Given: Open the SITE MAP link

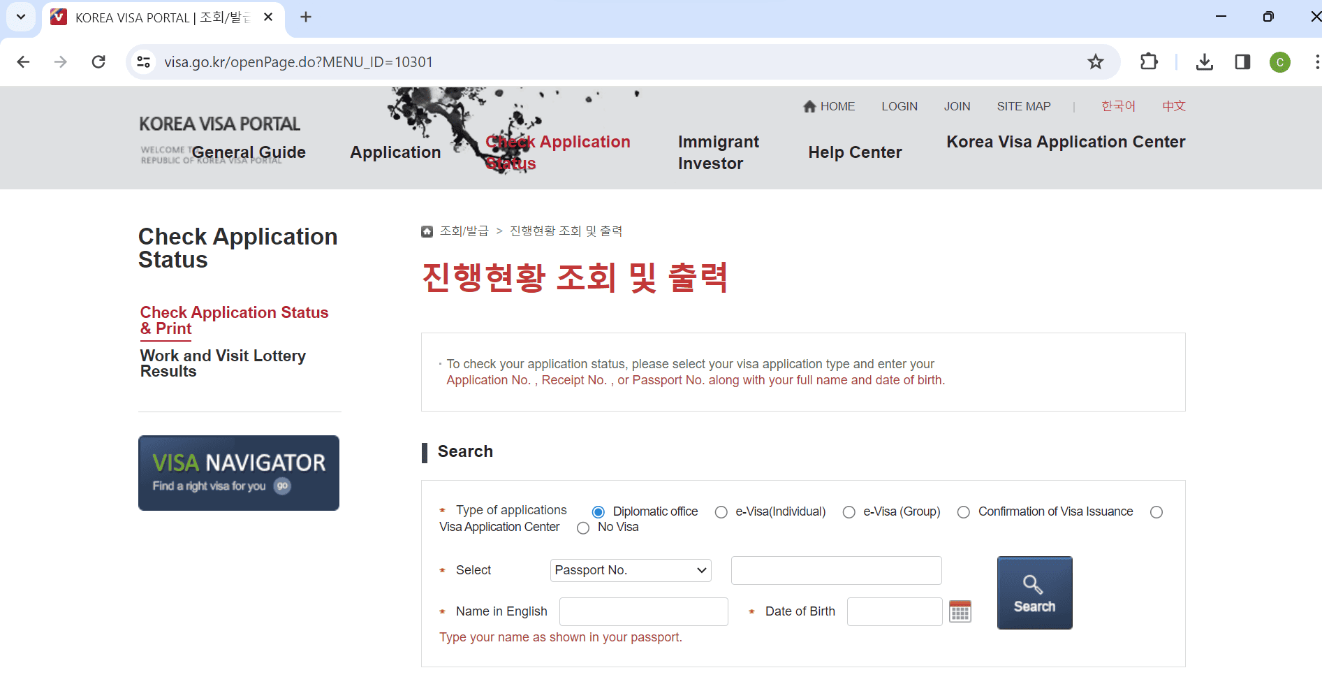Looking at the screenshot, I should tap(1024, 106).
